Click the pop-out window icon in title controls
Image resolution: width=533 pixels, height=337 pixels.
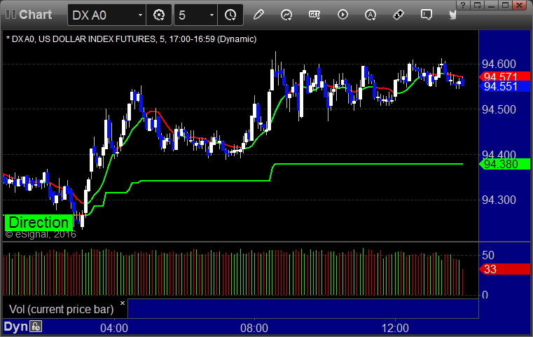478,5
